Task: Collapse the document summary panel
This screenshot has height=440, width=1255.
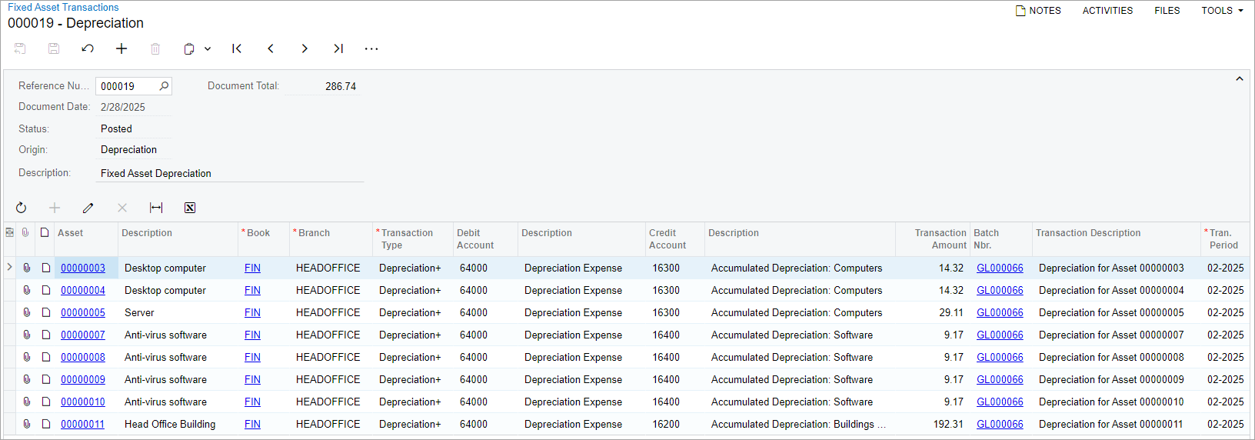Action: [x=1239, y=79]
